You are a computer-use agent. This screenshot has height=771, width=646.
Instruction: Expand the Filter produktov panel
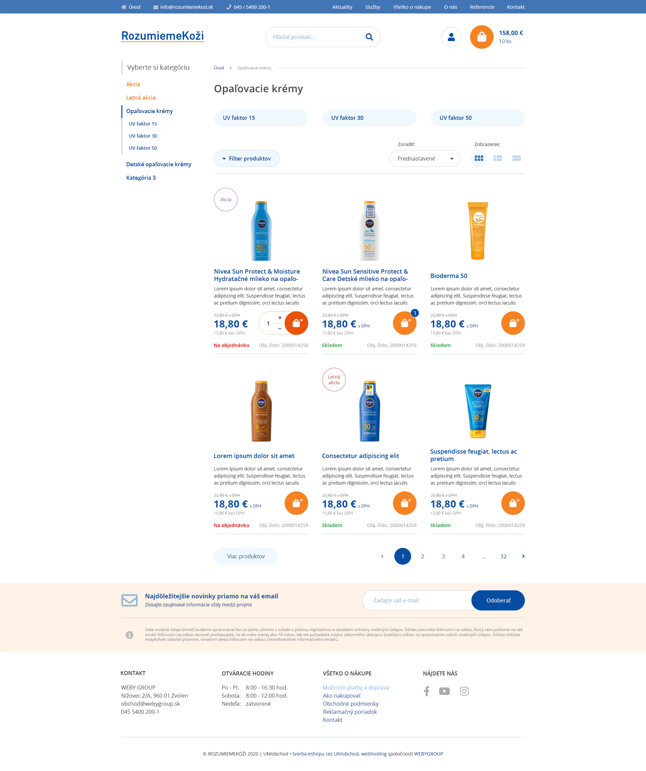247,159
